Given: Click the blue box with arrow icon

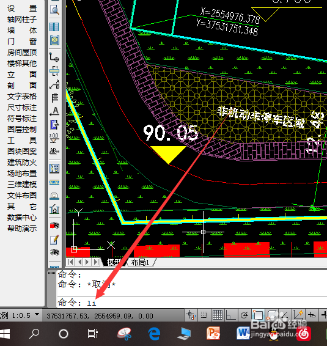Looking at the screenshot, I should click(x=54, y=125).
